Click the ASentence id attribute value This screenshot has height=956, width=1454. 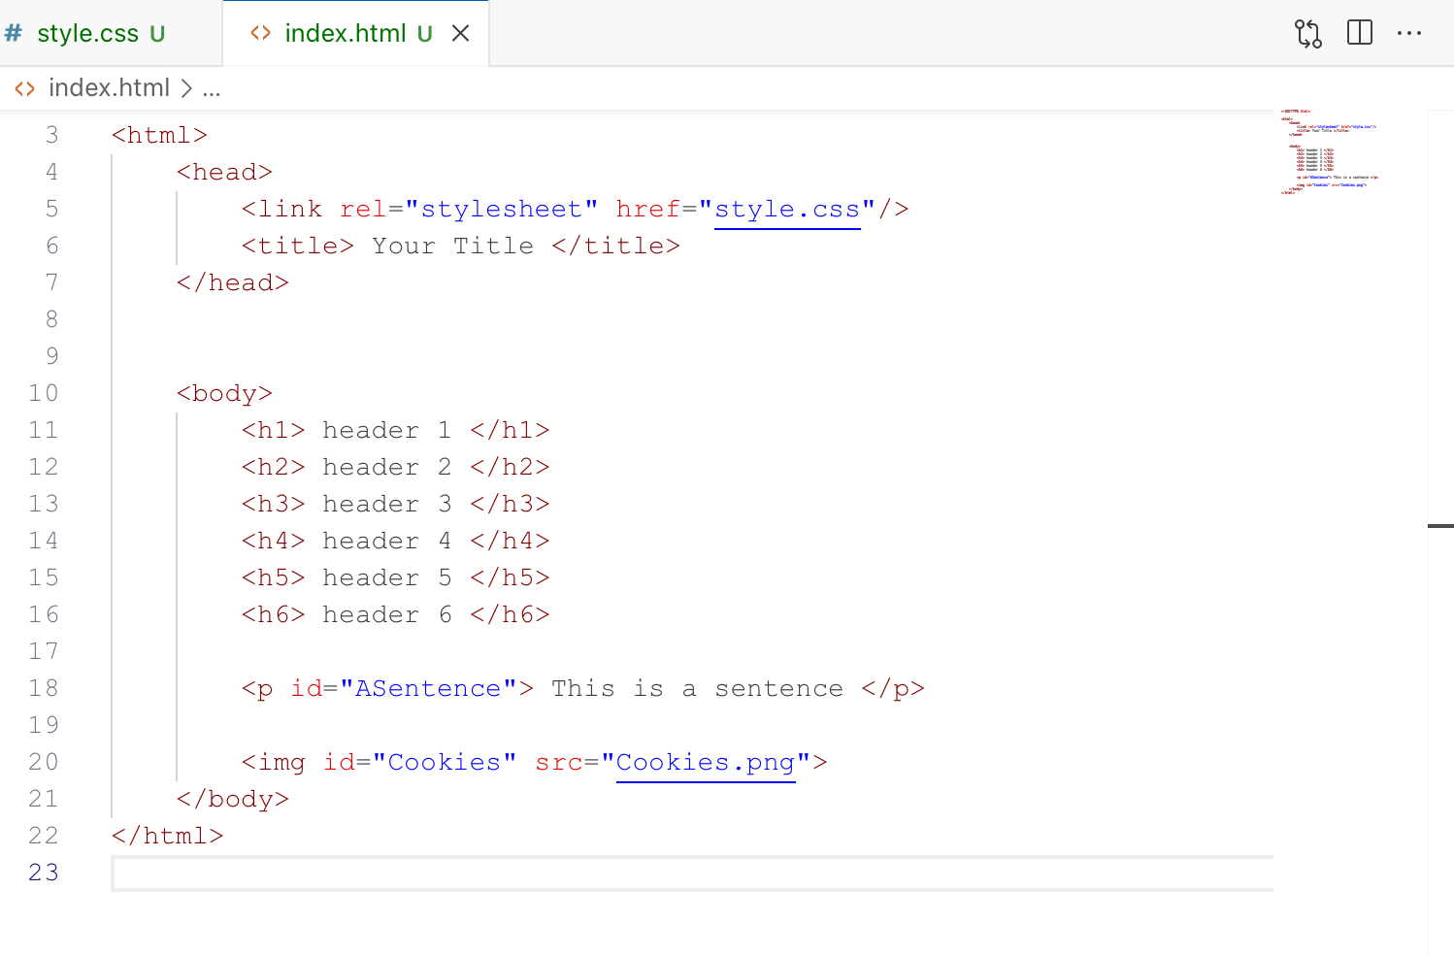[428, 689]
